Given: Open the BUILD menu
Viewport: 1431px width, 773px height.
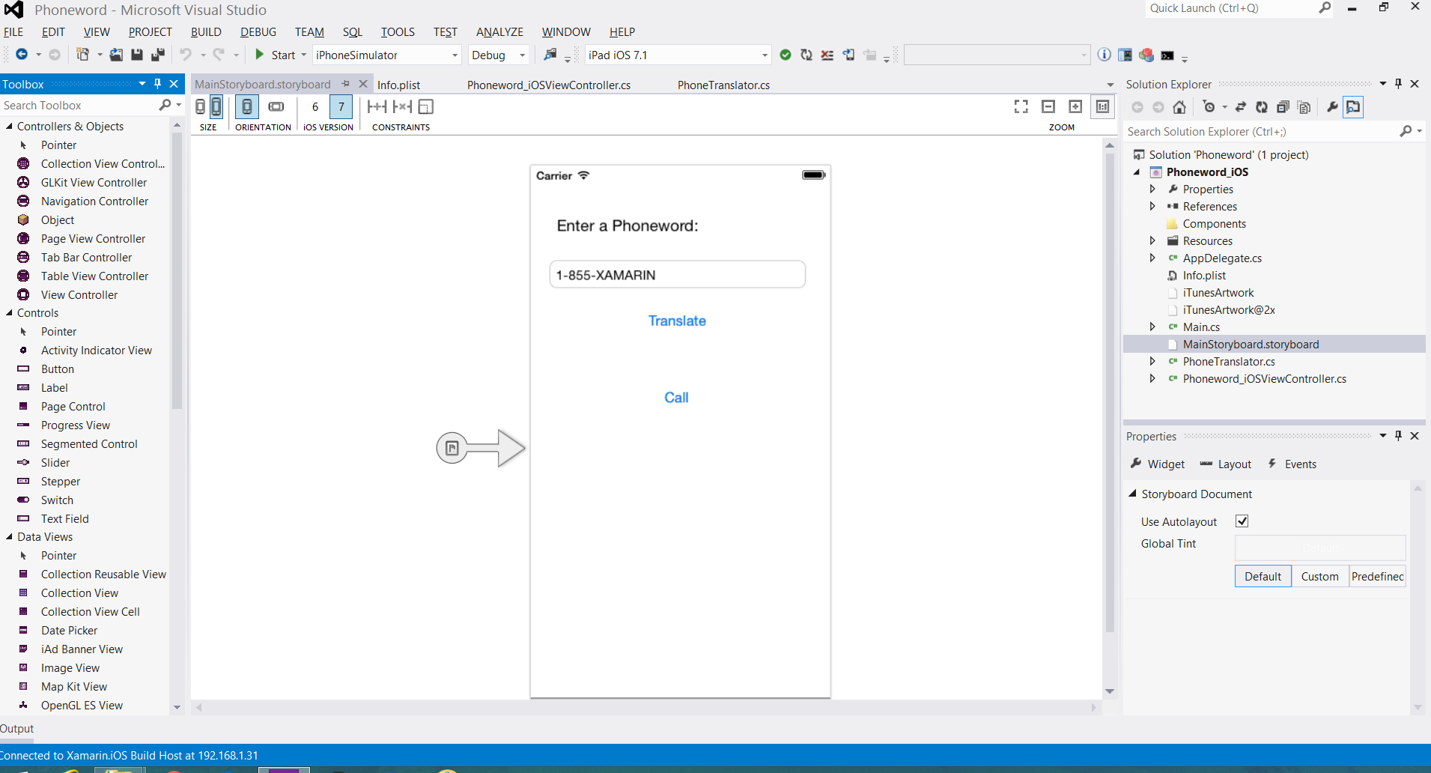Looking at the screenshot, I should point(206,32).
